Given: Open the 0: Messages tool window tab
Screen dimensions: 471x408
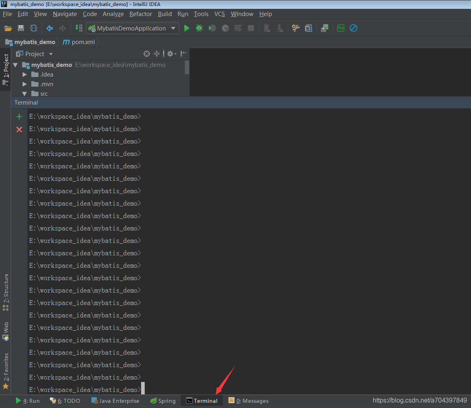Looking at the screenshot, I should point(249,401).
